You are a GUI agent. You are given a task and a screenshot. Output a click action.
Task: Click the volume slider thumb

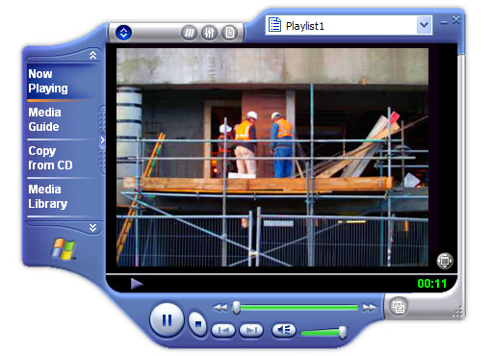343,333
